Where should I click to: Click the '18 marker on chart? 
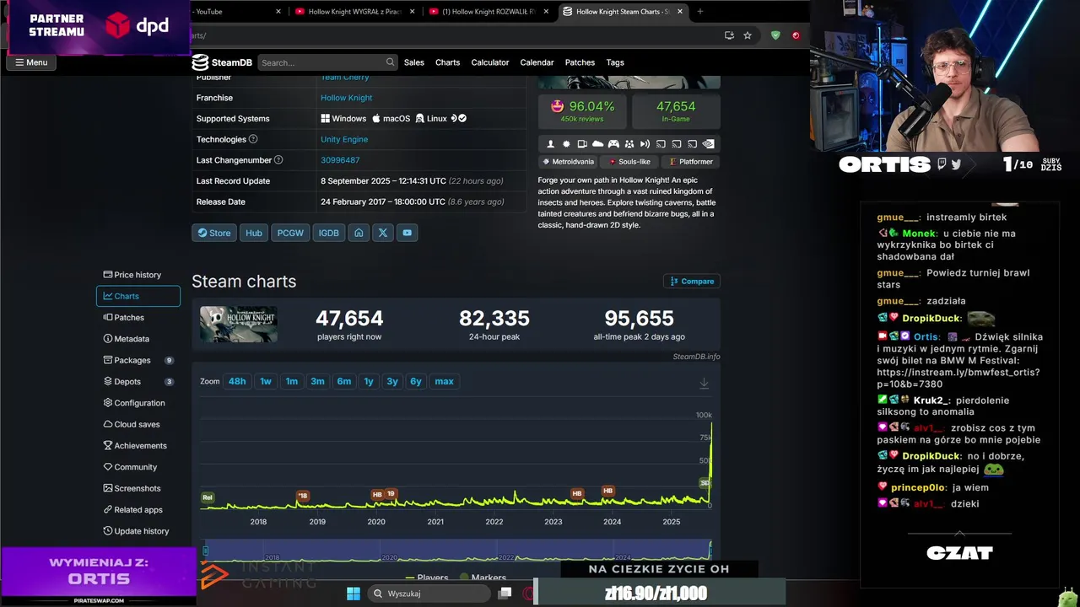point(303,496)
